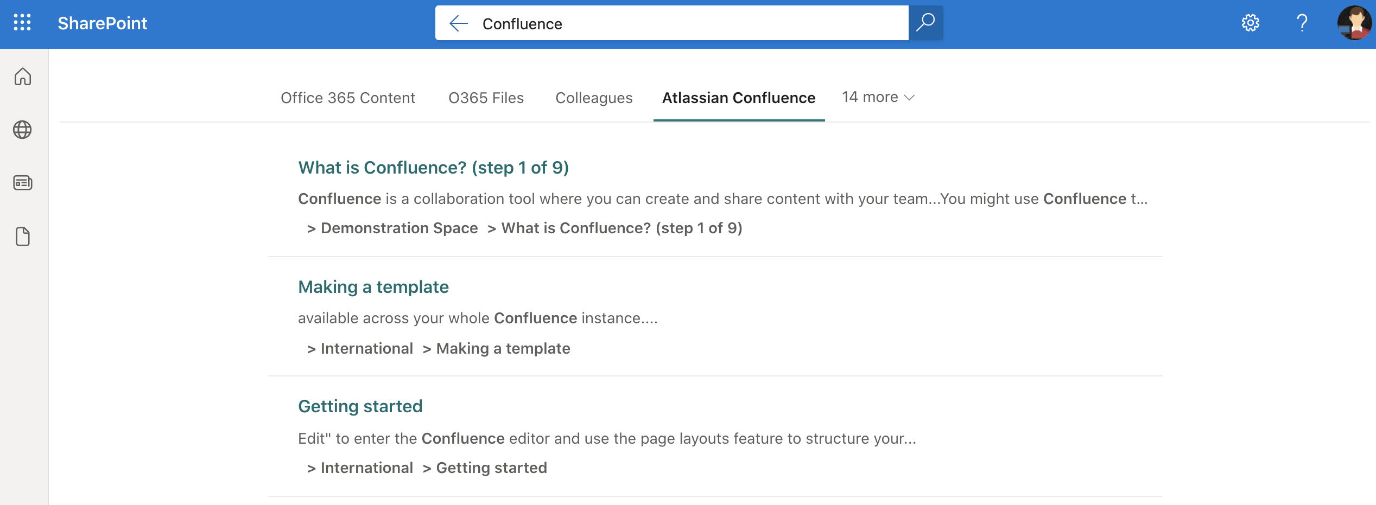The height and width of the screenshot is (505, 1376).
Task: Click snippet available across your whole Confluence
Action: (x=478, y=318)
